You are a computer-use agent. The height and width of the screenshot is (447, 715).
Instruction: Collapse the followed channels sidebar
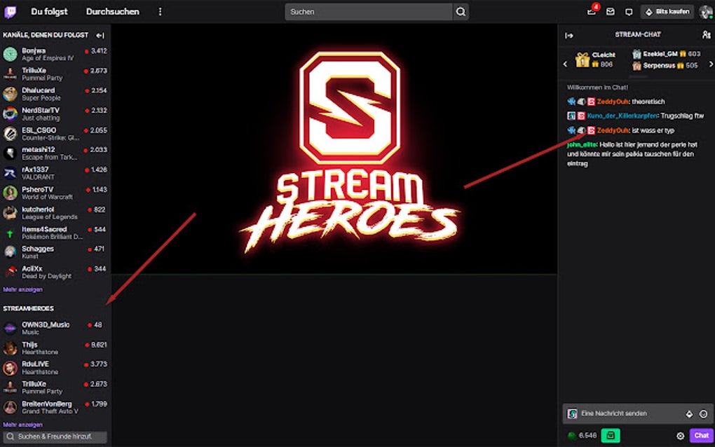tap(99, 35)
